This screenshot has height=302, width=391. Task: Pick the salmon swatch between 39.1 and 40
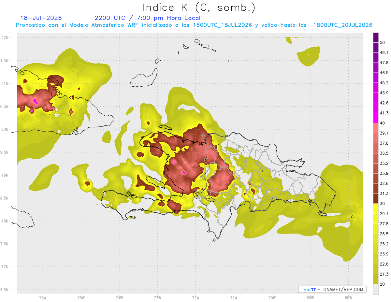click(376, 128)
